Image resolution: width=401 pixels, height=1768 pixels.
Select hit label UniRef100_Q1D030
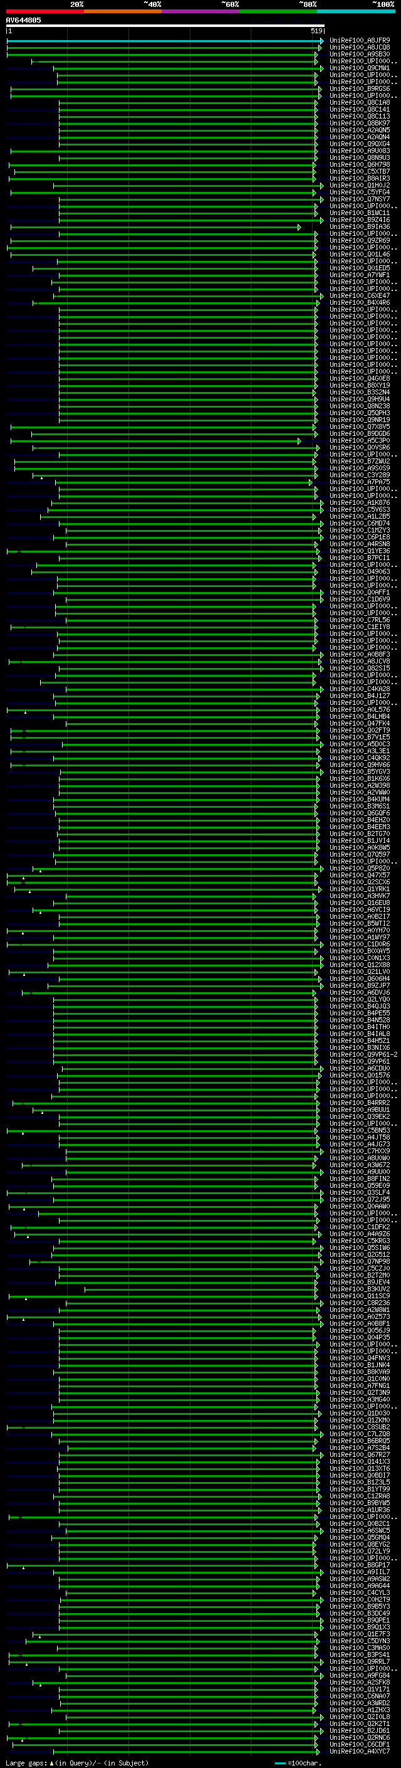(360, 1413)
